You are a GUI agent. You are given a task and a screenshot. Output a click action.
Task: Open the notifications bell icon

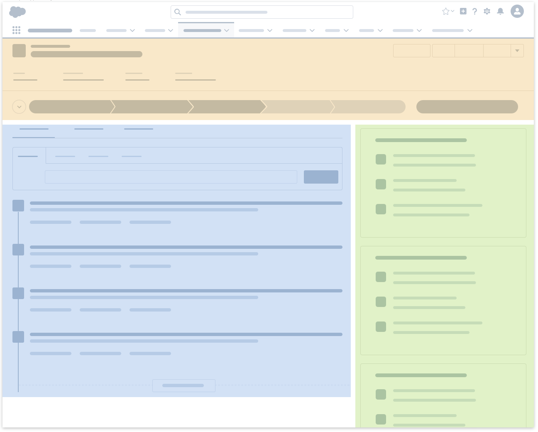[x=501, y=11]
